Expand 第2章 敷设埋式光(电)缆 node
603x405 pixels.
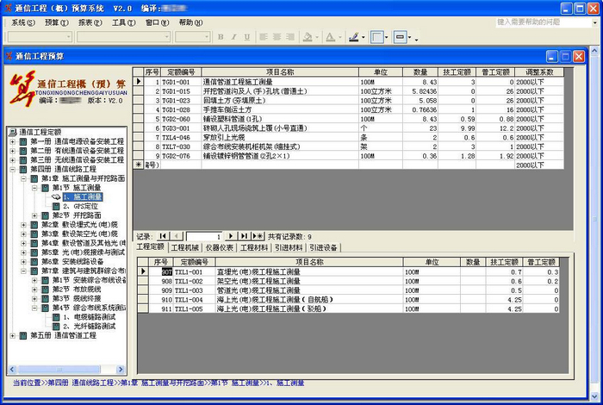[23, 225]
